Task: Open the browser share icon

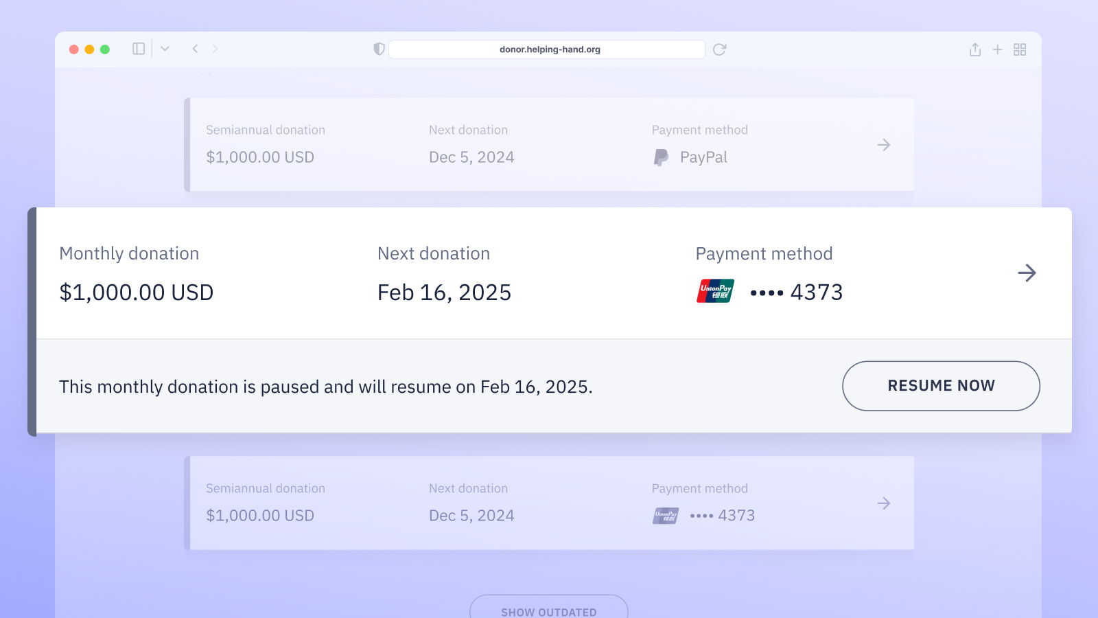Action: coord(974,49)
